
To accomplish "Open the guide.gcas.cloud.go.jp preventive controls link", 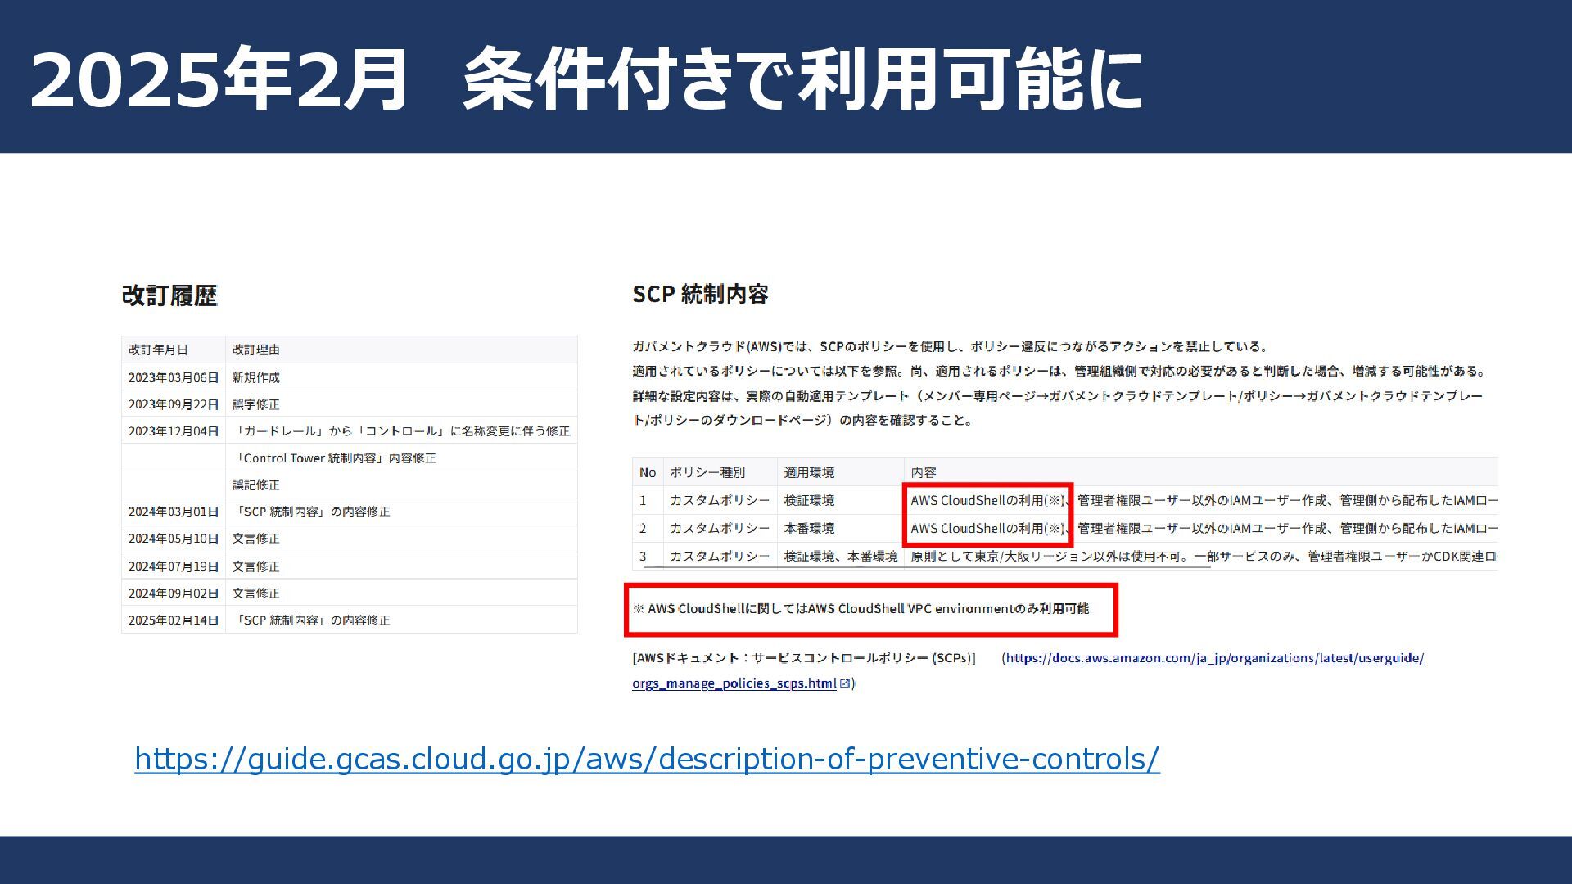I will point(647,759).
